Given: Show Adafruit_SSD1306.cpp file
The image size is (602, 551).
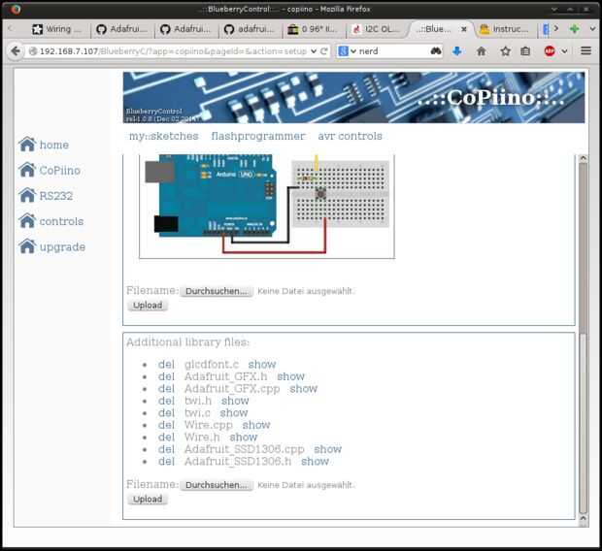Looking at the screenshot, I should 327,449.
